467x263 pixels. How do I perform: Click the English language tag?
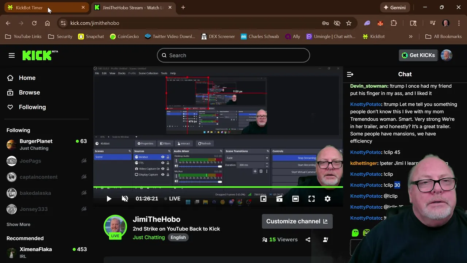click(178, 237)
